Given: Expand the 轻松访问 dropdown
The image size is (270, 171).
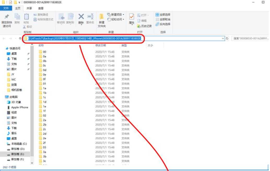Looking at the screenshot, I should click(x=116, y=19).
